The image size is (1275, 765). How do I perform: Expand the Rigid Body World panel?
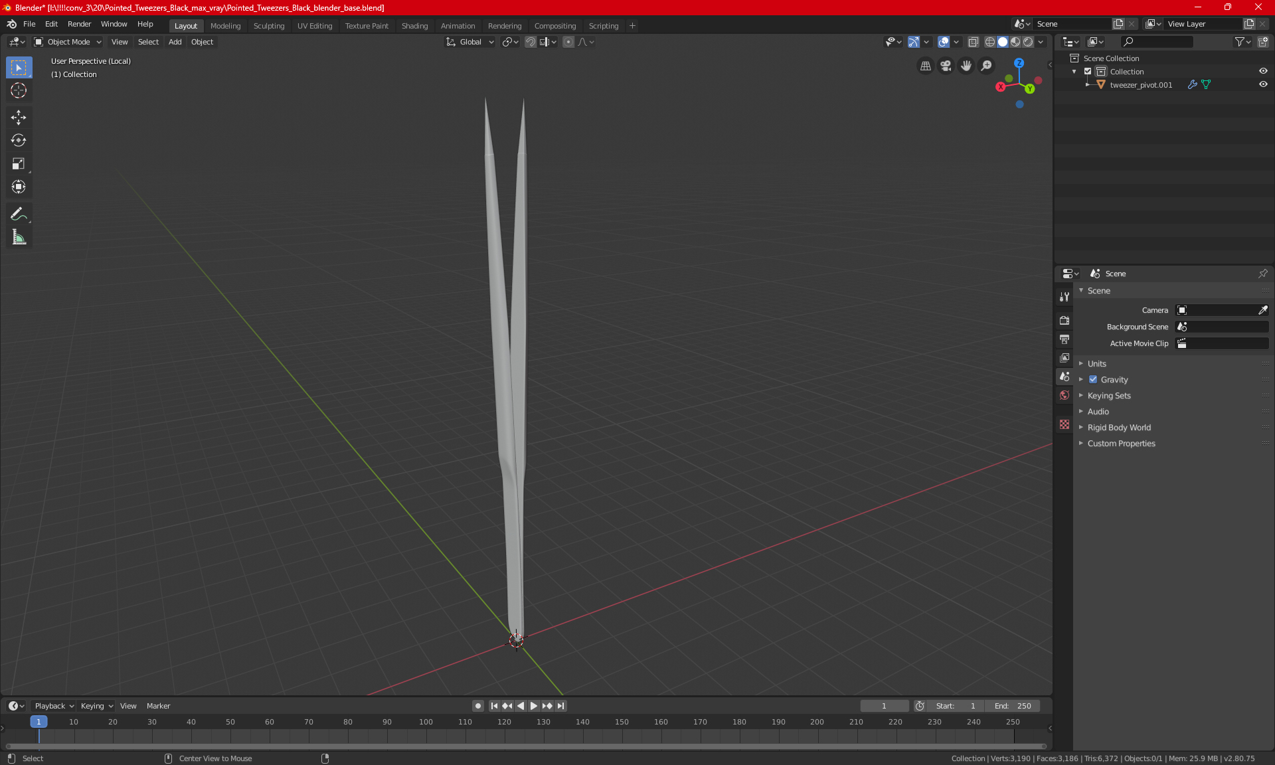[x=1119, y=428]
